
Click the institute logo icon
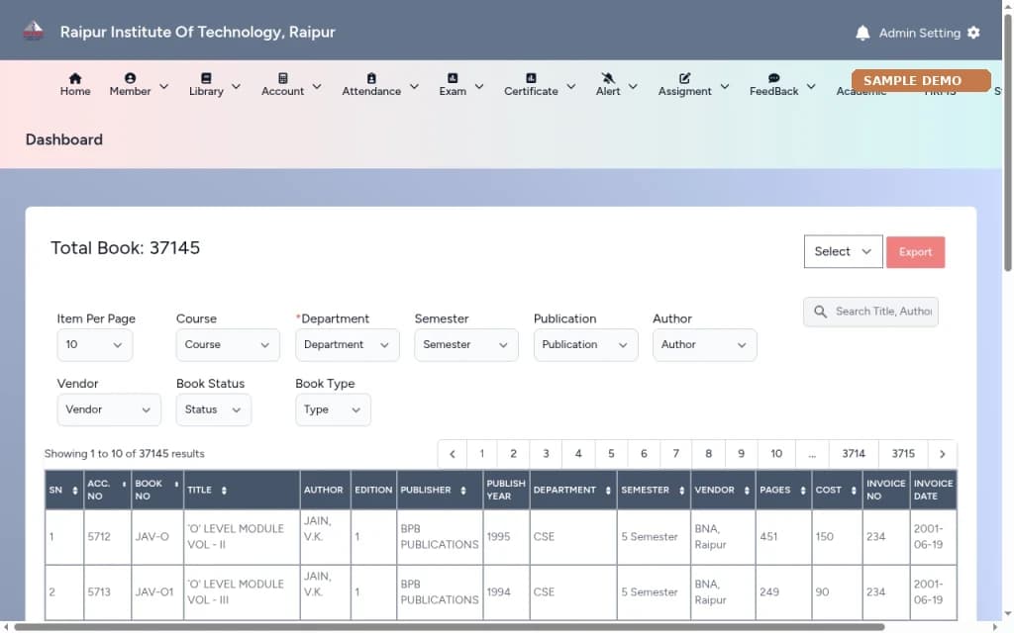33,31
